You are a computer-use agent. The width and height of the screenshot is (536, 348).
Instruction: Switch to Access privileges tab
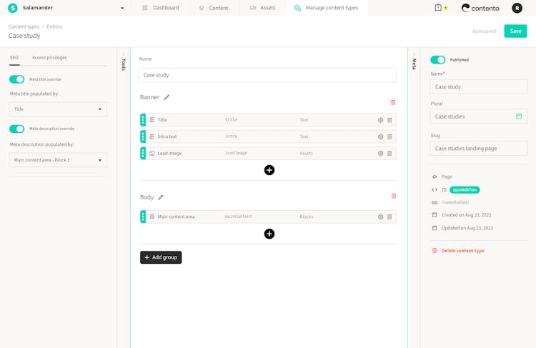tap(49, 57)
